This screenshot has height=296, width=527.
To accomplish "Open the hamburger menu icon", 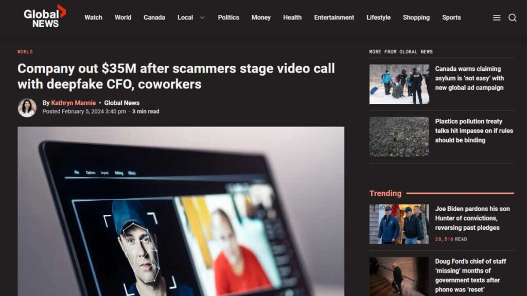I will (497, 18).
